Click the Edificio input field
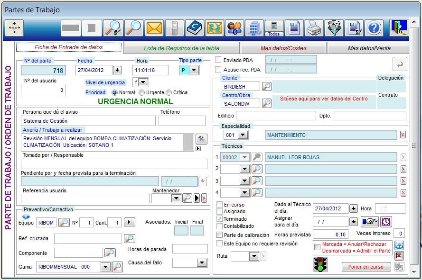 [276, 116]
